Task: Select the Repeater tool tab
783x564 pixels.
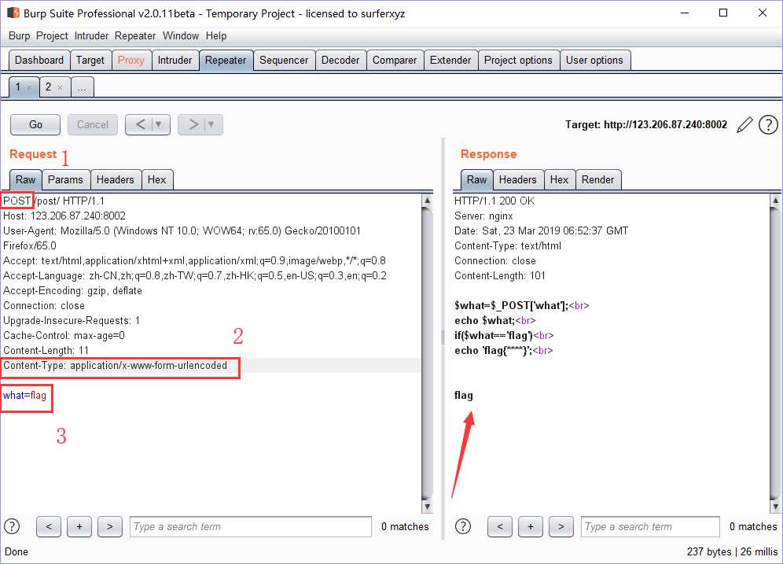Action: [x=226, y=60]
